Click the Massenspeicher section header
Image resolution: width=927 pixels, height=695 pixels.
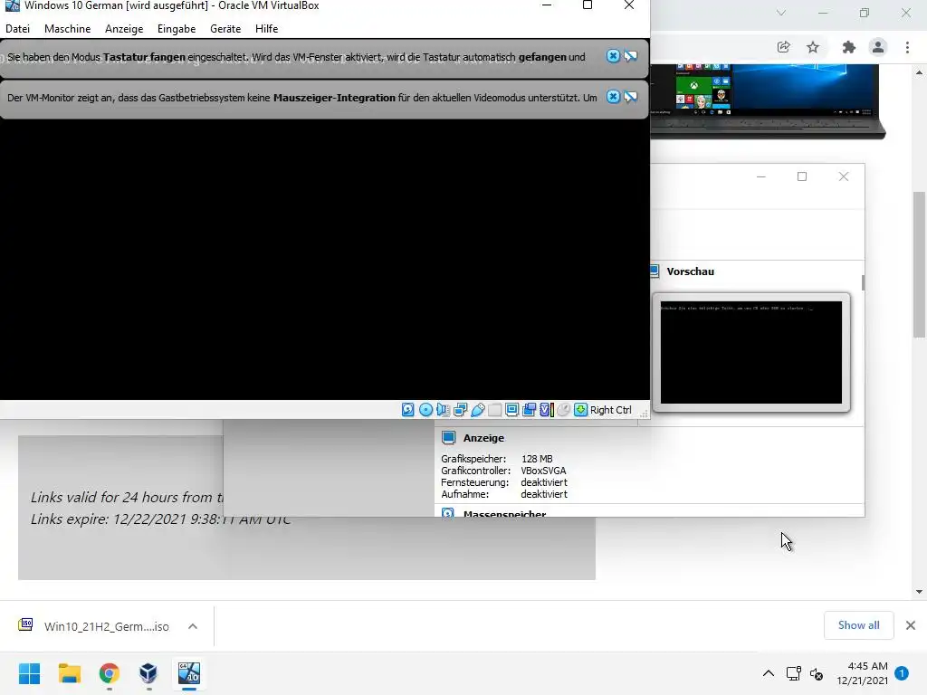[504, 513]
